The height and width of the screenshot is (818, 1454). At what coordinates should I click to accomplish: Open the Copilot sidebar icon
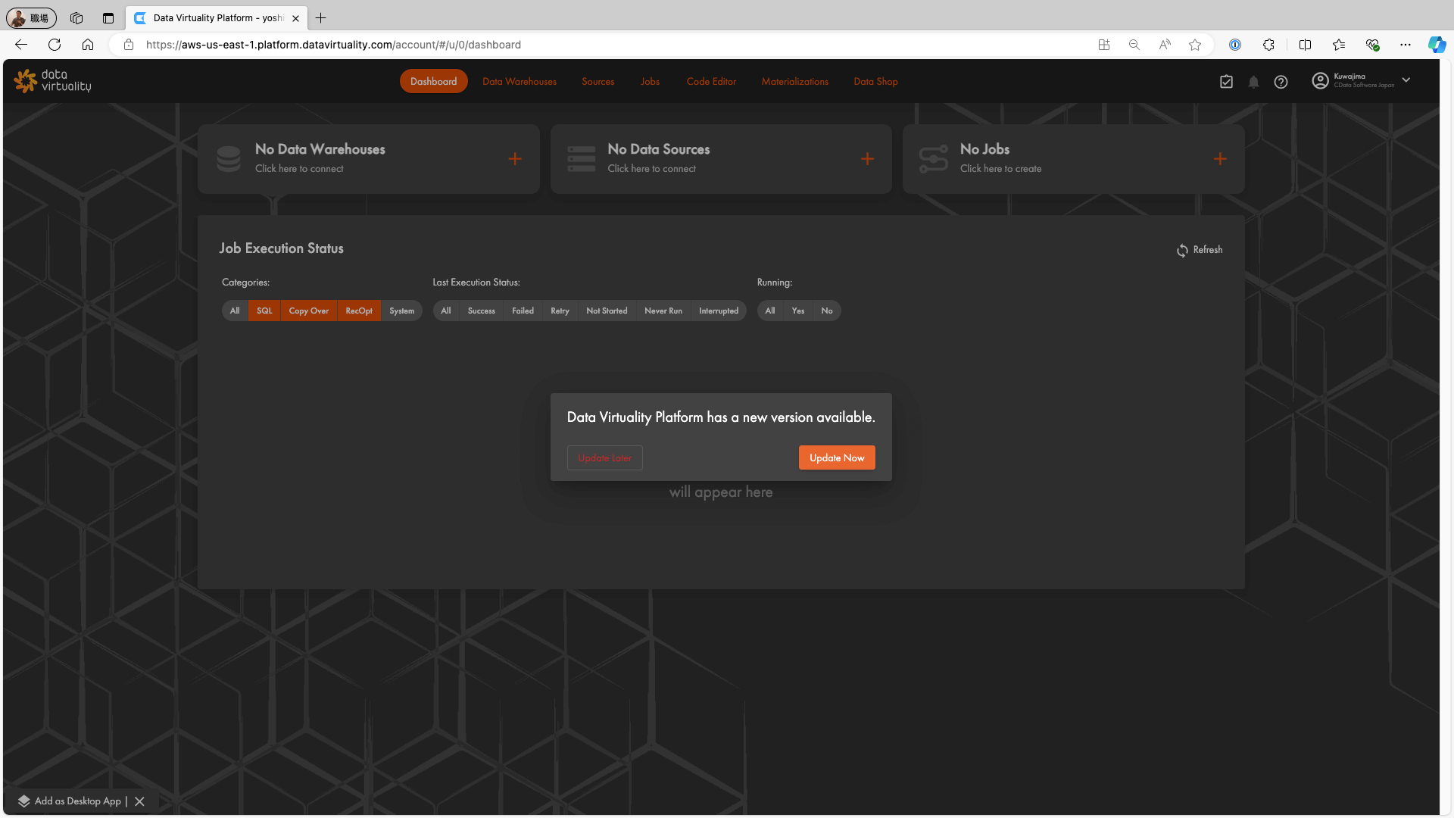[1437, 45]
